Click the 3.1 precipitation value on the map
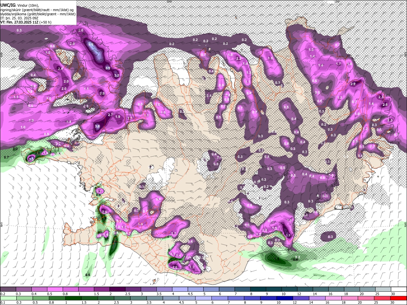Image resolution: width=407 pixels, height=305 pixels. (288, 235)
